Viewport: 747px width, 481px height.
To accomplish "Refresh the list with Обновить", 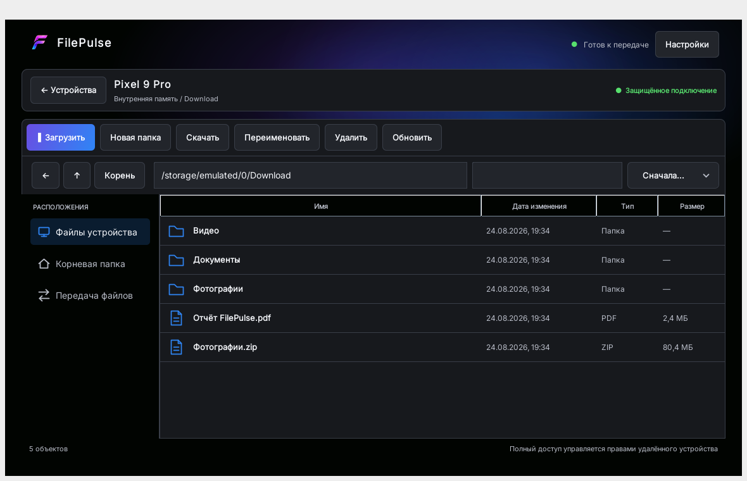I will pos(412,137).
